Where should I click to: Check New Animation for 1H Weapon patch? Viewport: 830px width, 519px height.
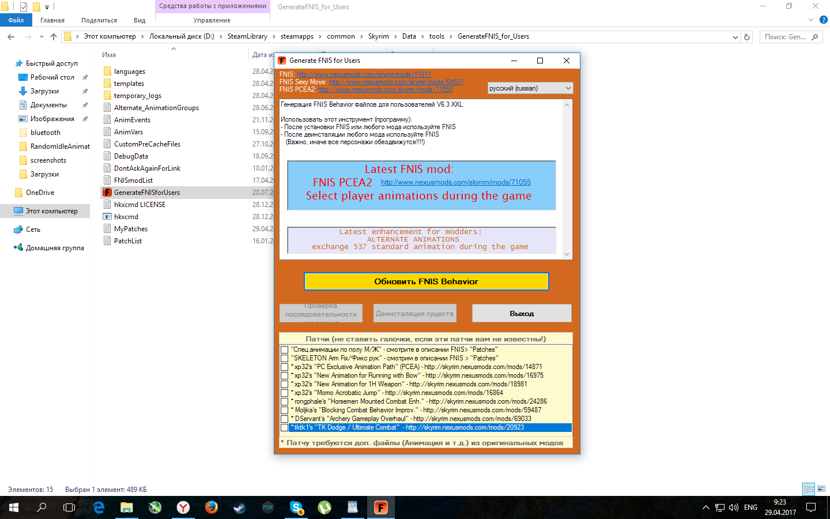[x=284, y=384]
